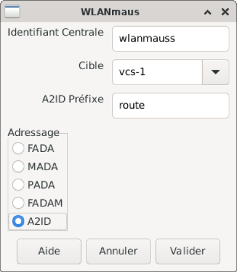The width and height of the screenshot is (237, 272).
Task: Click the Adressage group heading
Action: point(34,132)
